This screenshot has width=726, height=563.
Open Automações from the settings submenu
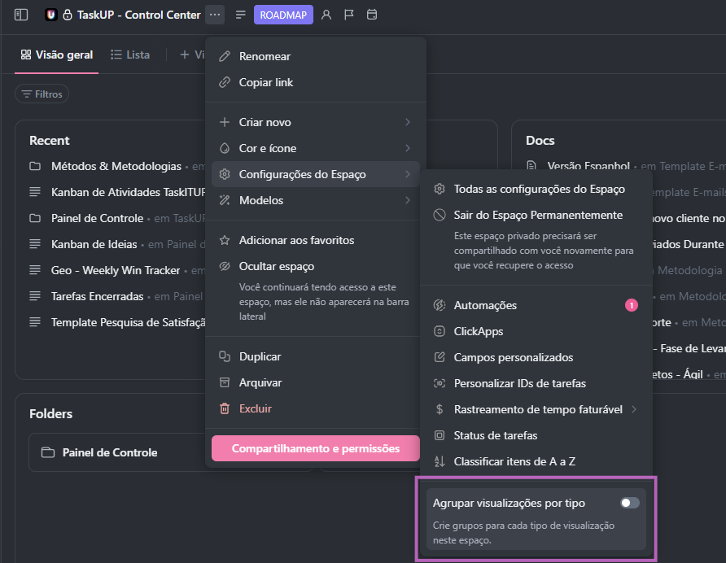485,305
